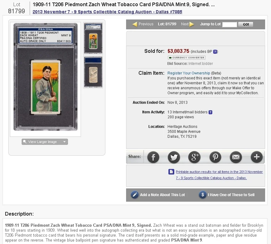Screen dimensions: 271x244
Task: Open printable auction results link
Action: pos(219,175)
